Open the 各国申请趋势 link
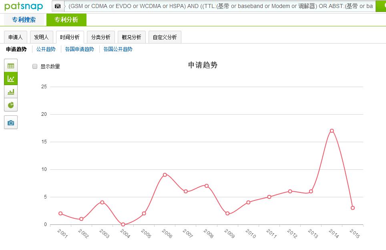The width and height of the screenshot is (386, 250). (79, 49)
